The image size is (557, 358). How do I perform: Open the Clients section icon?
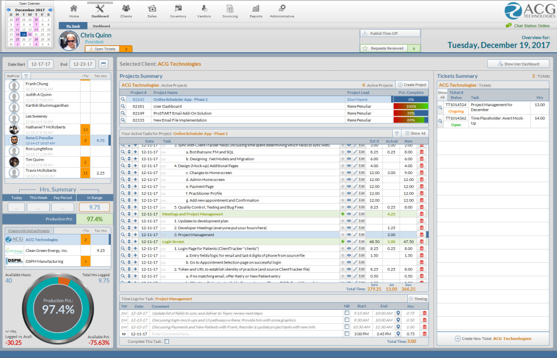(x=126, y=9)
